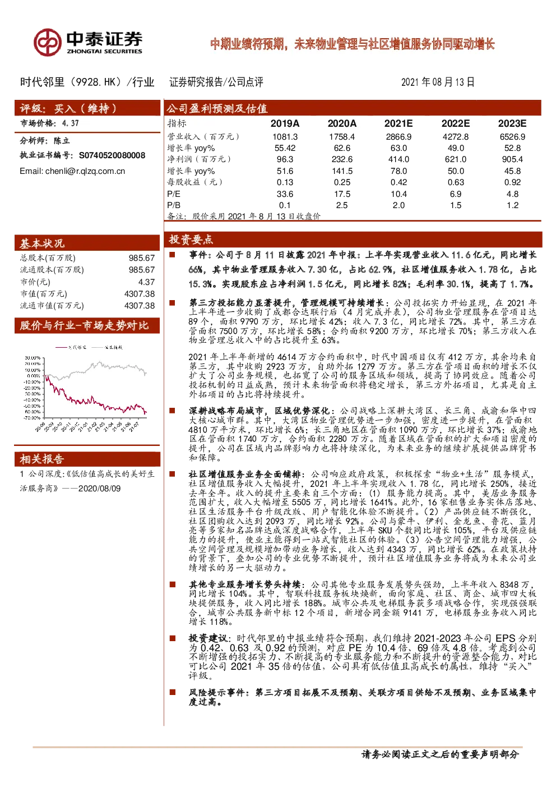Click the 公司盈利预测及估值 section header

pyautogui.click(x=353, y=108)
